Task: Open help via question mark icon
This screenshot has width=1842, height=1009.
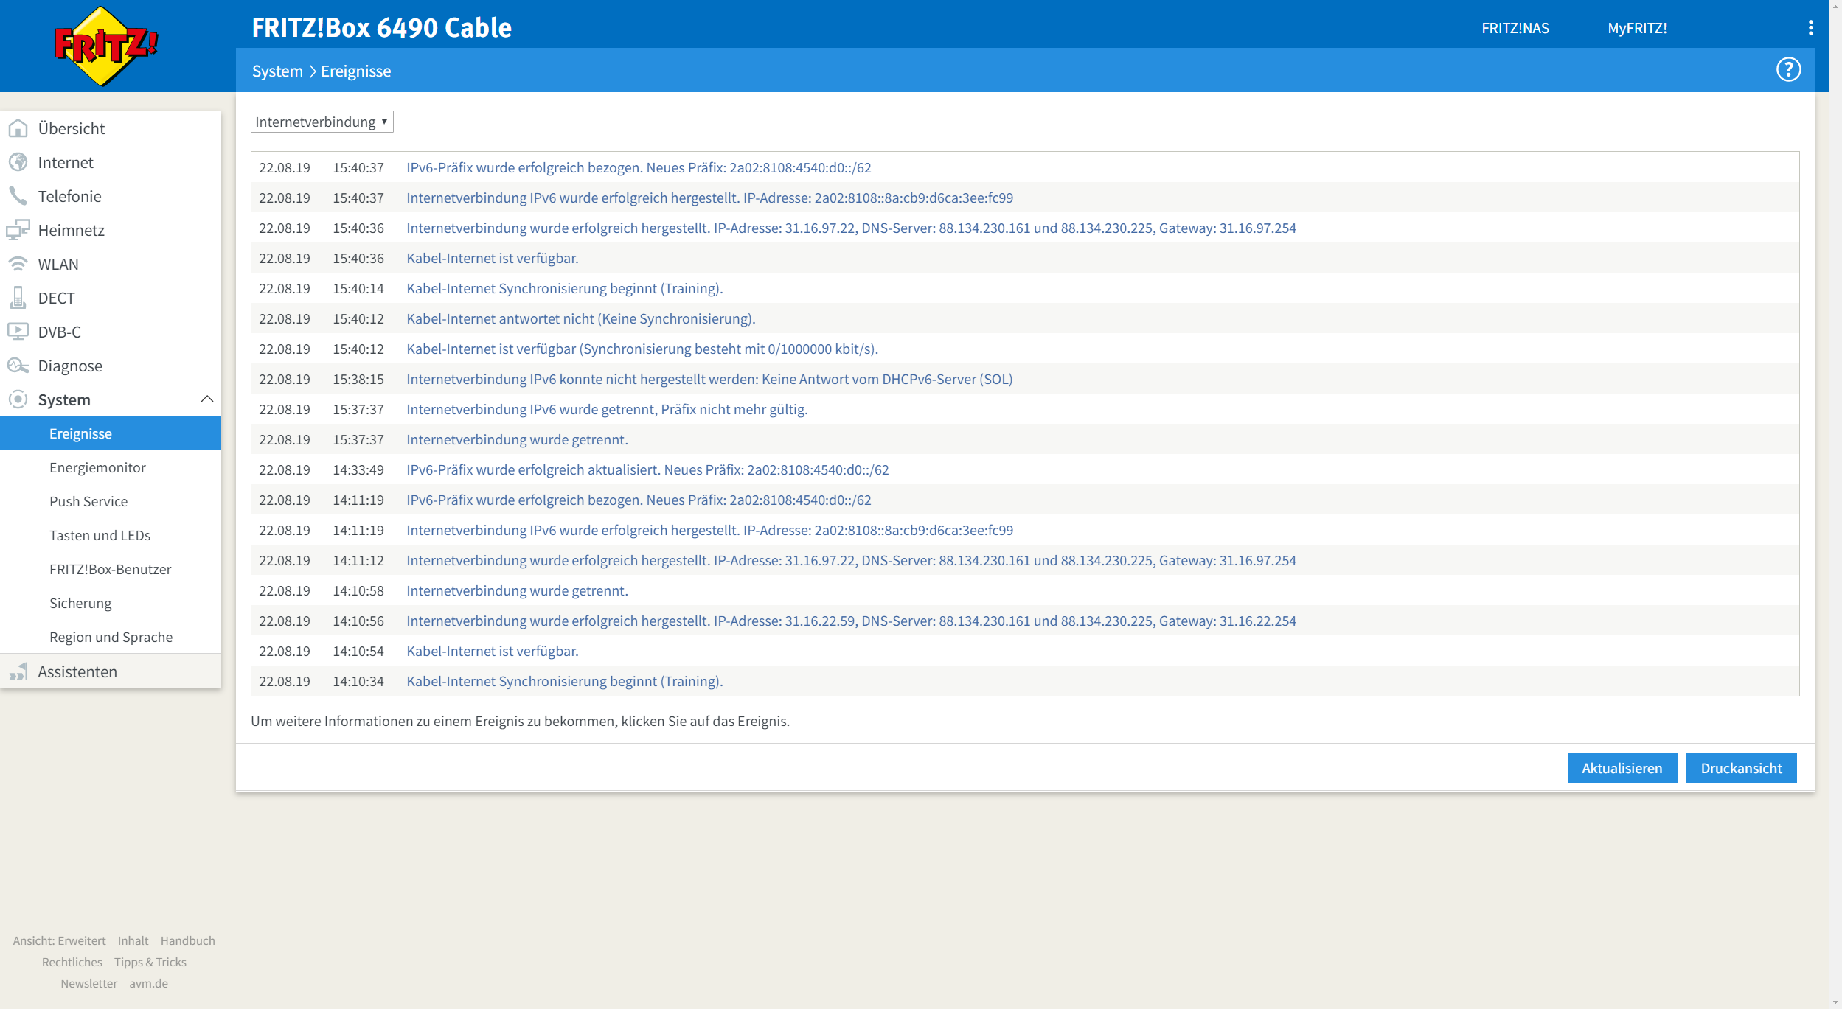Action: coord(1787,70)
